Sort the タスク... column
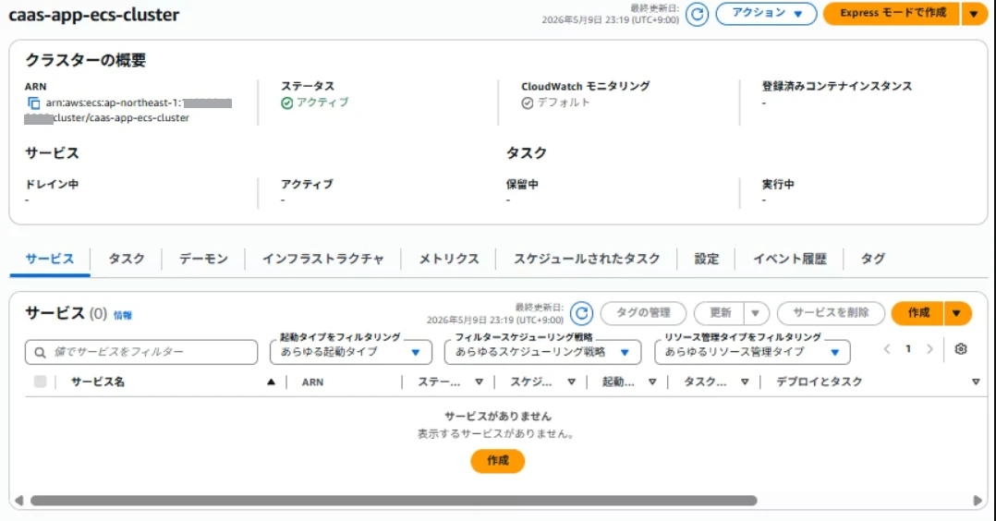Screen dimensions: 996x521 745,382
